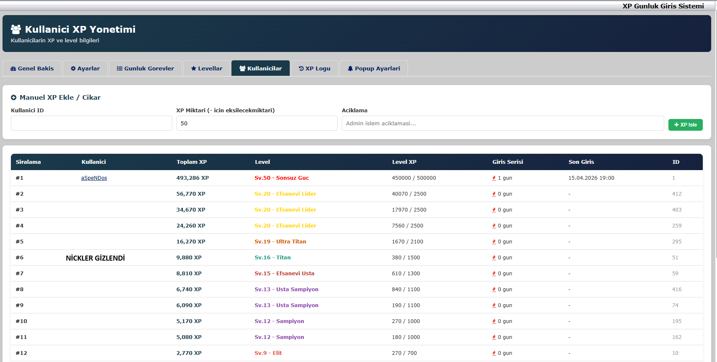Click the list icon on Gunluk Gorevler tab
Screen dimensions: 717x362
120,69
